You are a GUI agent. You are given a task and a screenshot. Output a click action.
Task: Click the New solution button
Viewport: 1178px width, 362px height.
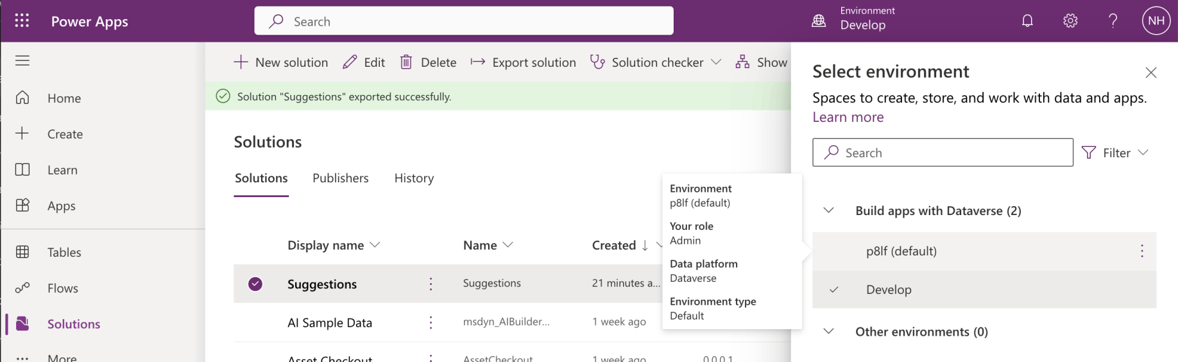pyautogui.click(x=281, y=62)
